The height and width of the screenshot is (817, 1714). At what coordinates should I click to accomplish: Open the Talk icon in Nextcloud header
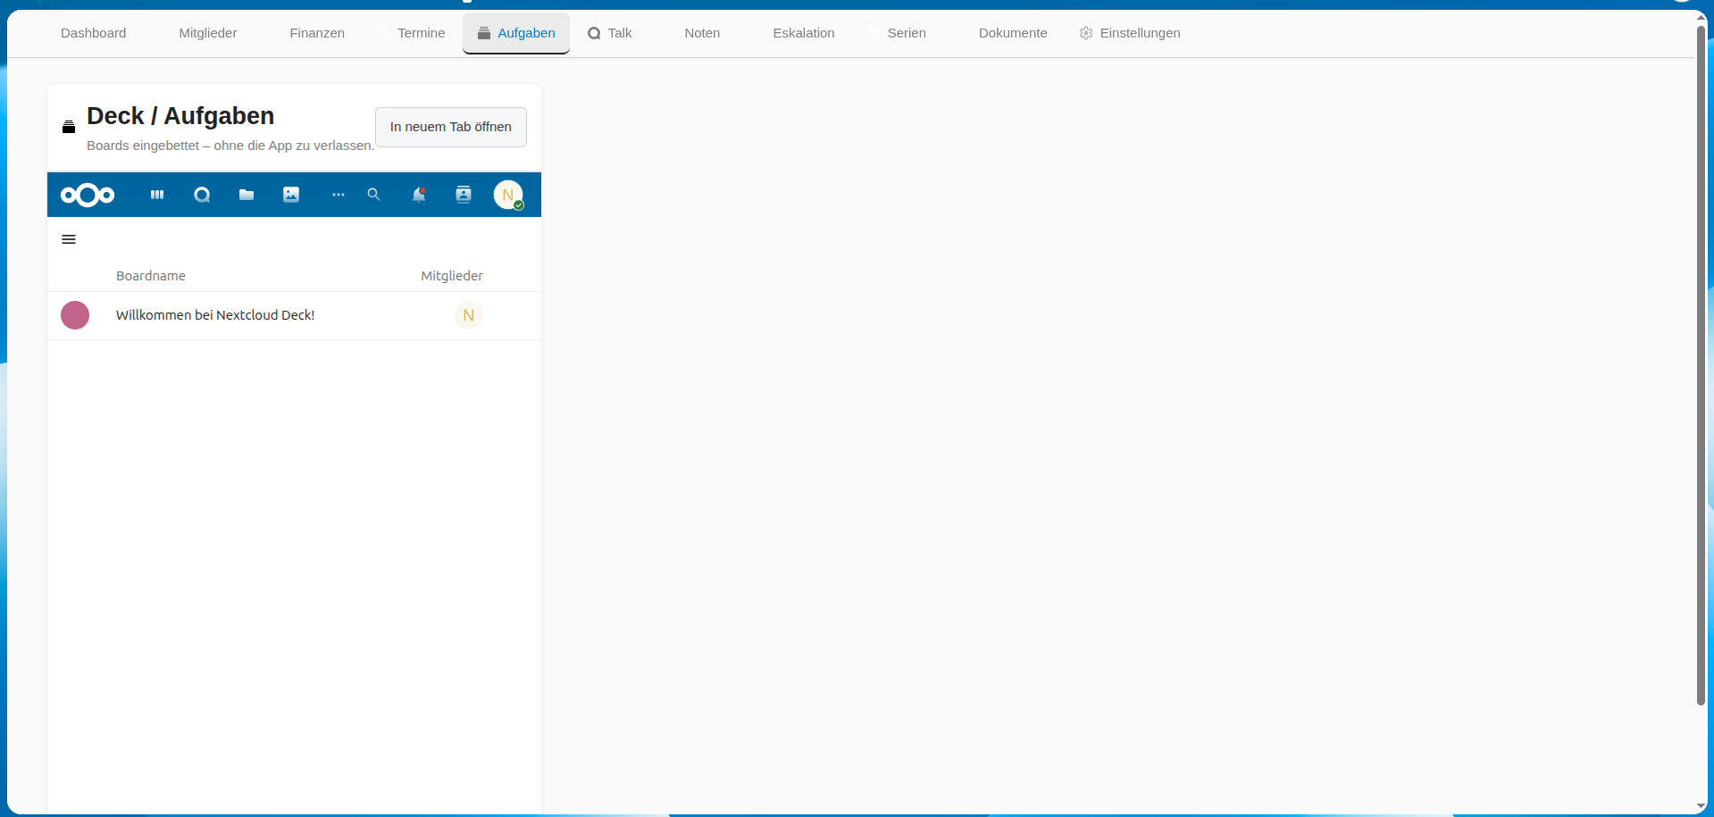[202, 195]
